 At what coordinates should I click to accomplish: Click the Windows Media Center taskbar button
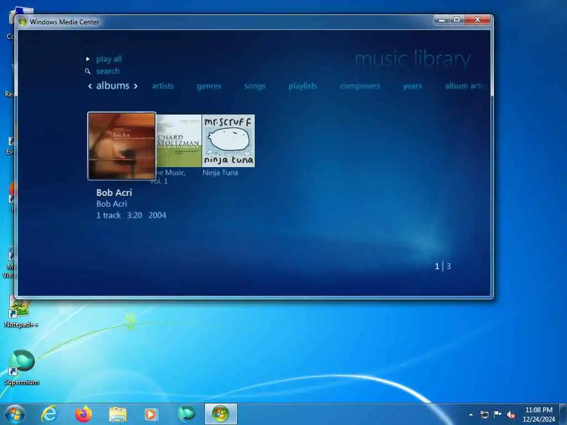(x=220, y=414)
